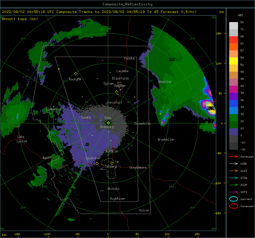Click the HighRiver label on the map
Viewport: 255px width, 238px height.
118,199
